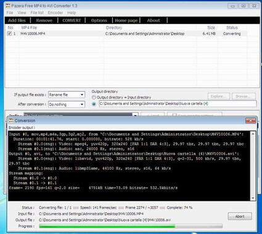Click Home page in the toolbar

(126, 20)
